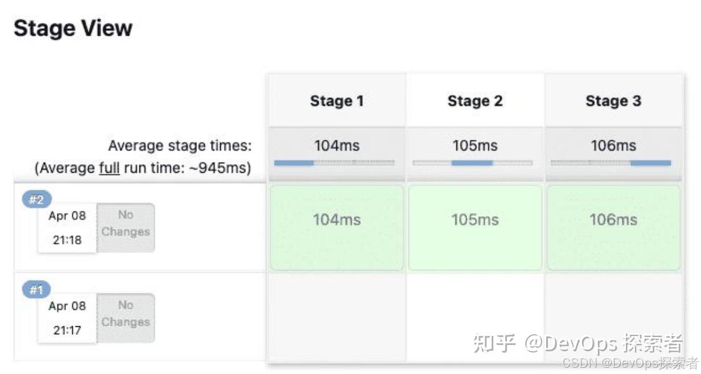Click the 105ms average time for Stage 2
The height and width of the screenshot is (374, 701).
tap(475, 146)
